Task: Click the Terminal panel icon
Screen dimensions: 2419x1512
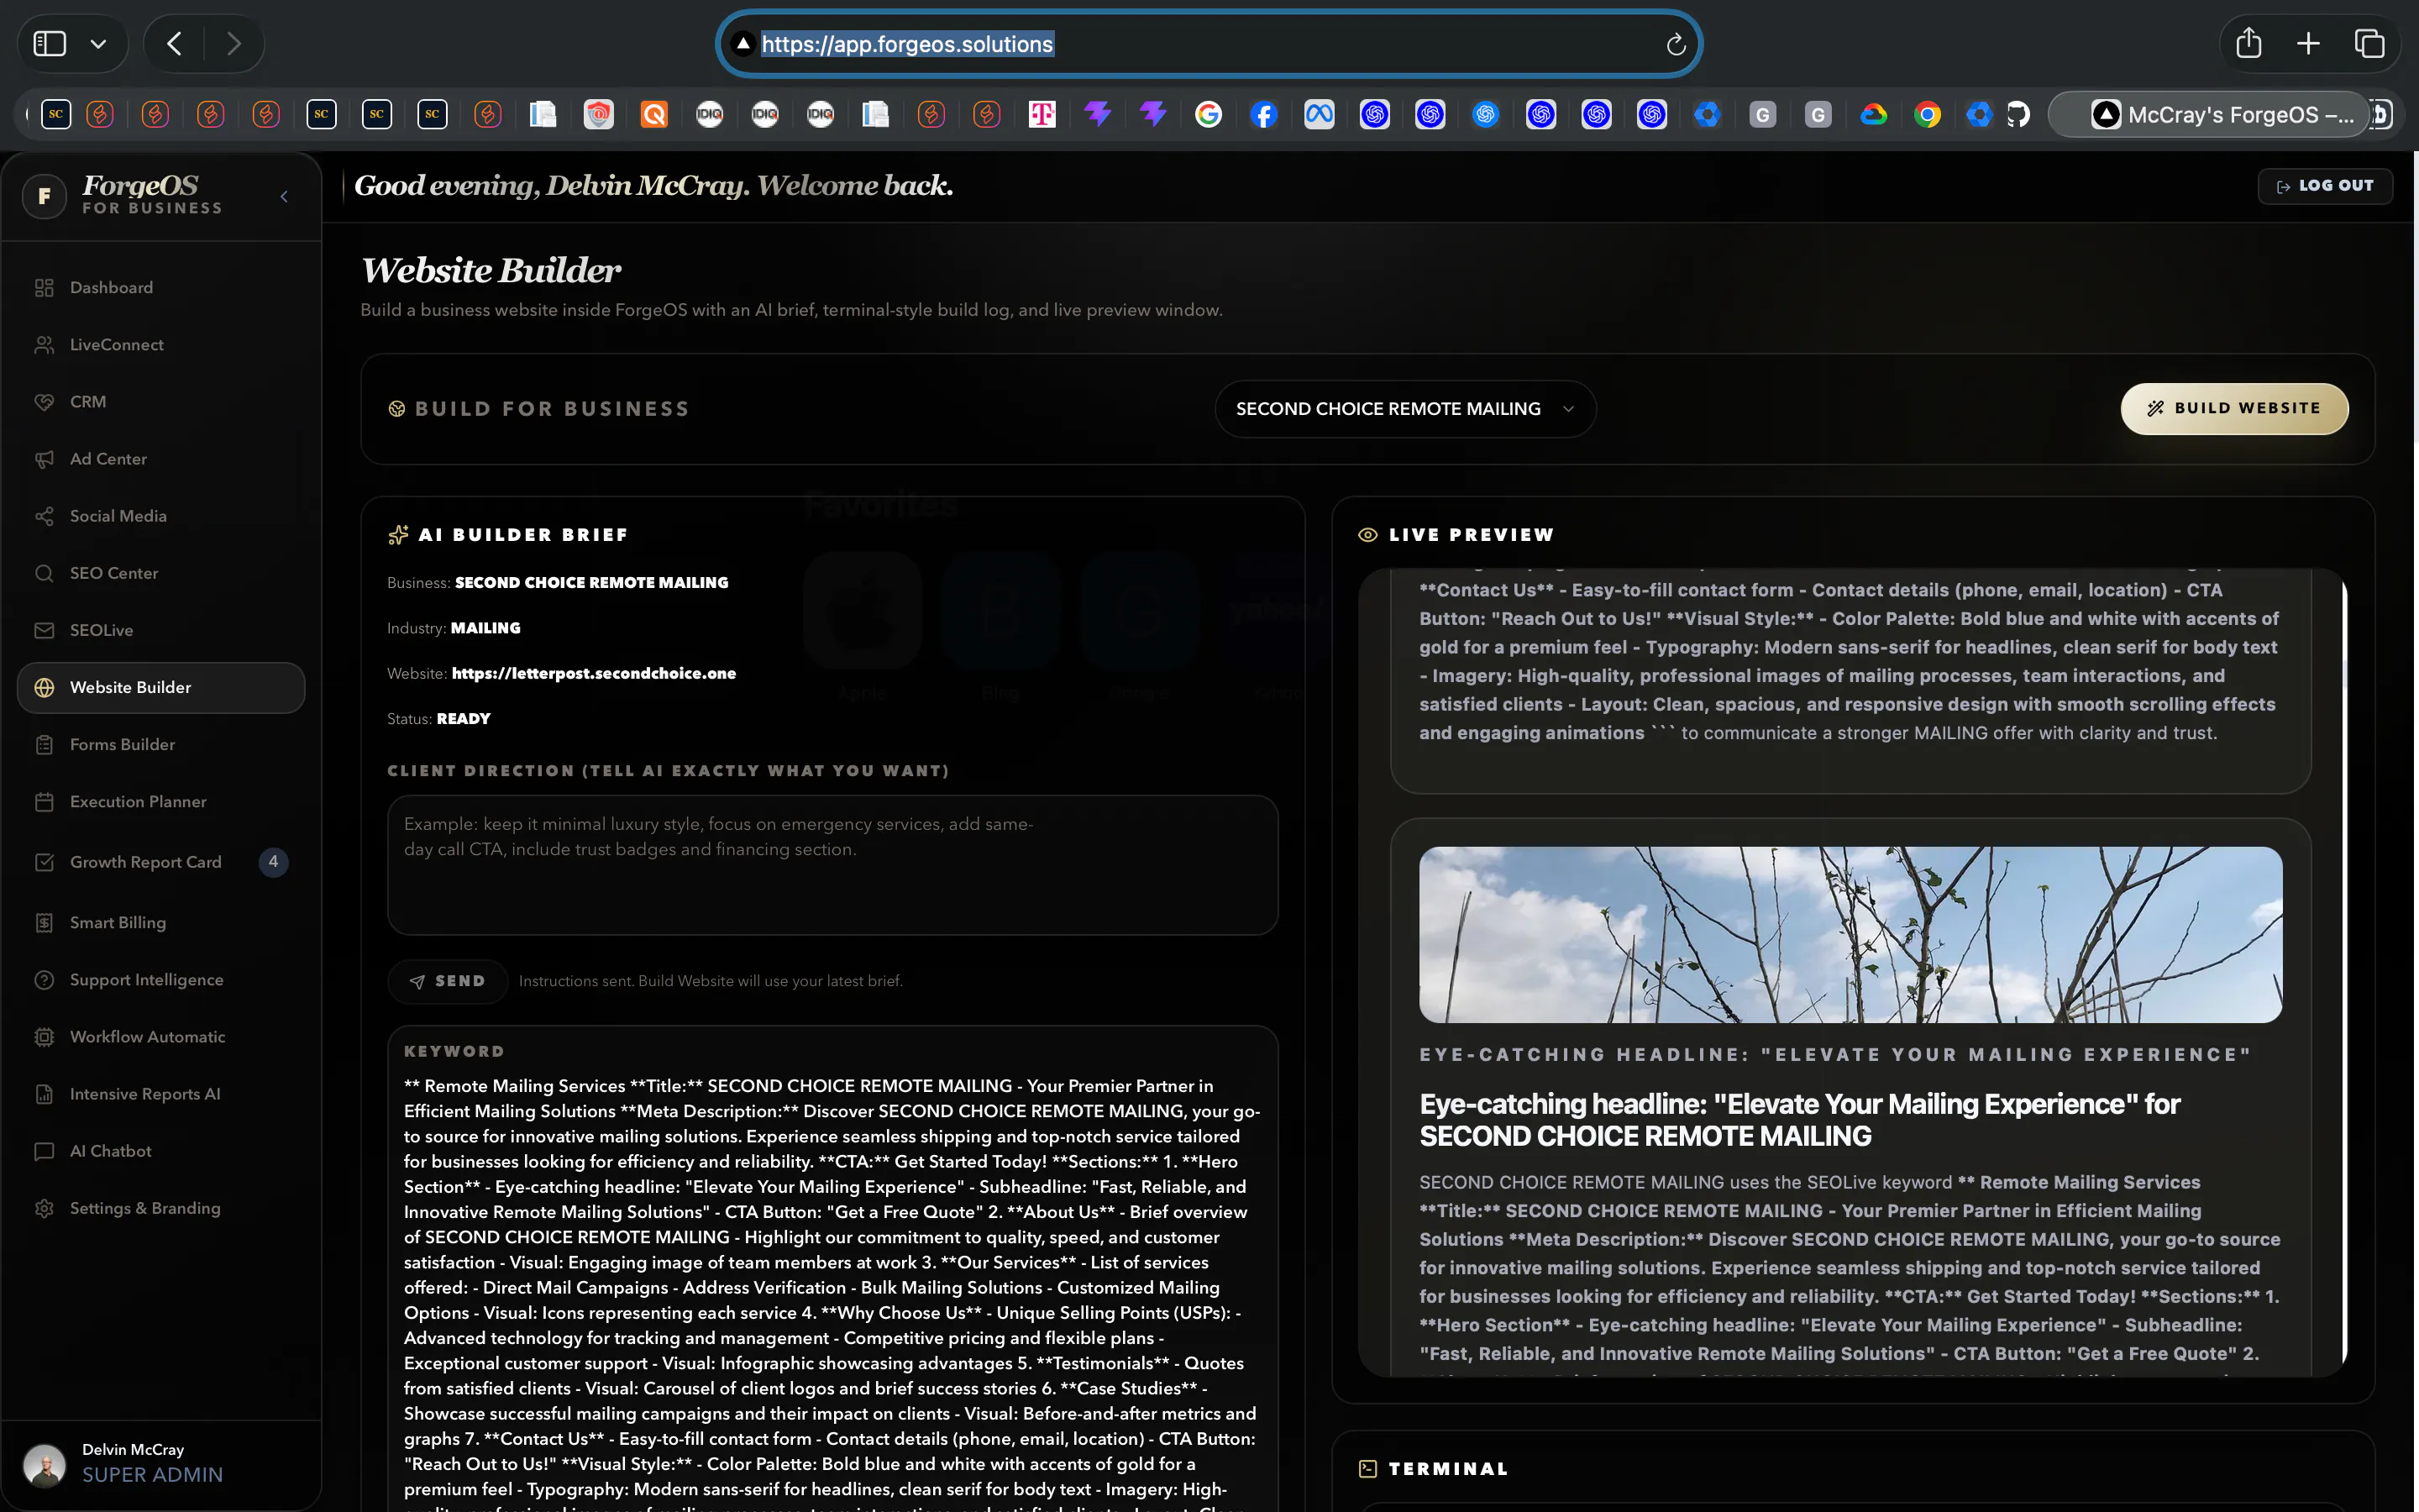Action: 1367,1469
